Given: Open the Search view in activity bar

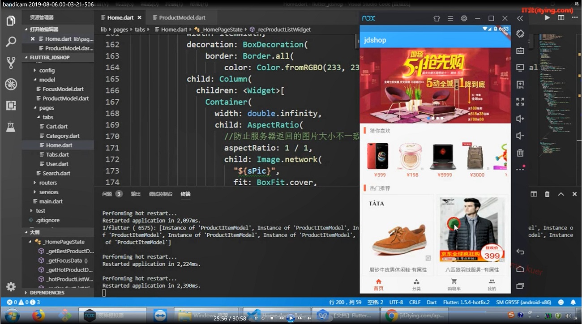Looking at the screenshot, I should coord(11,42).
